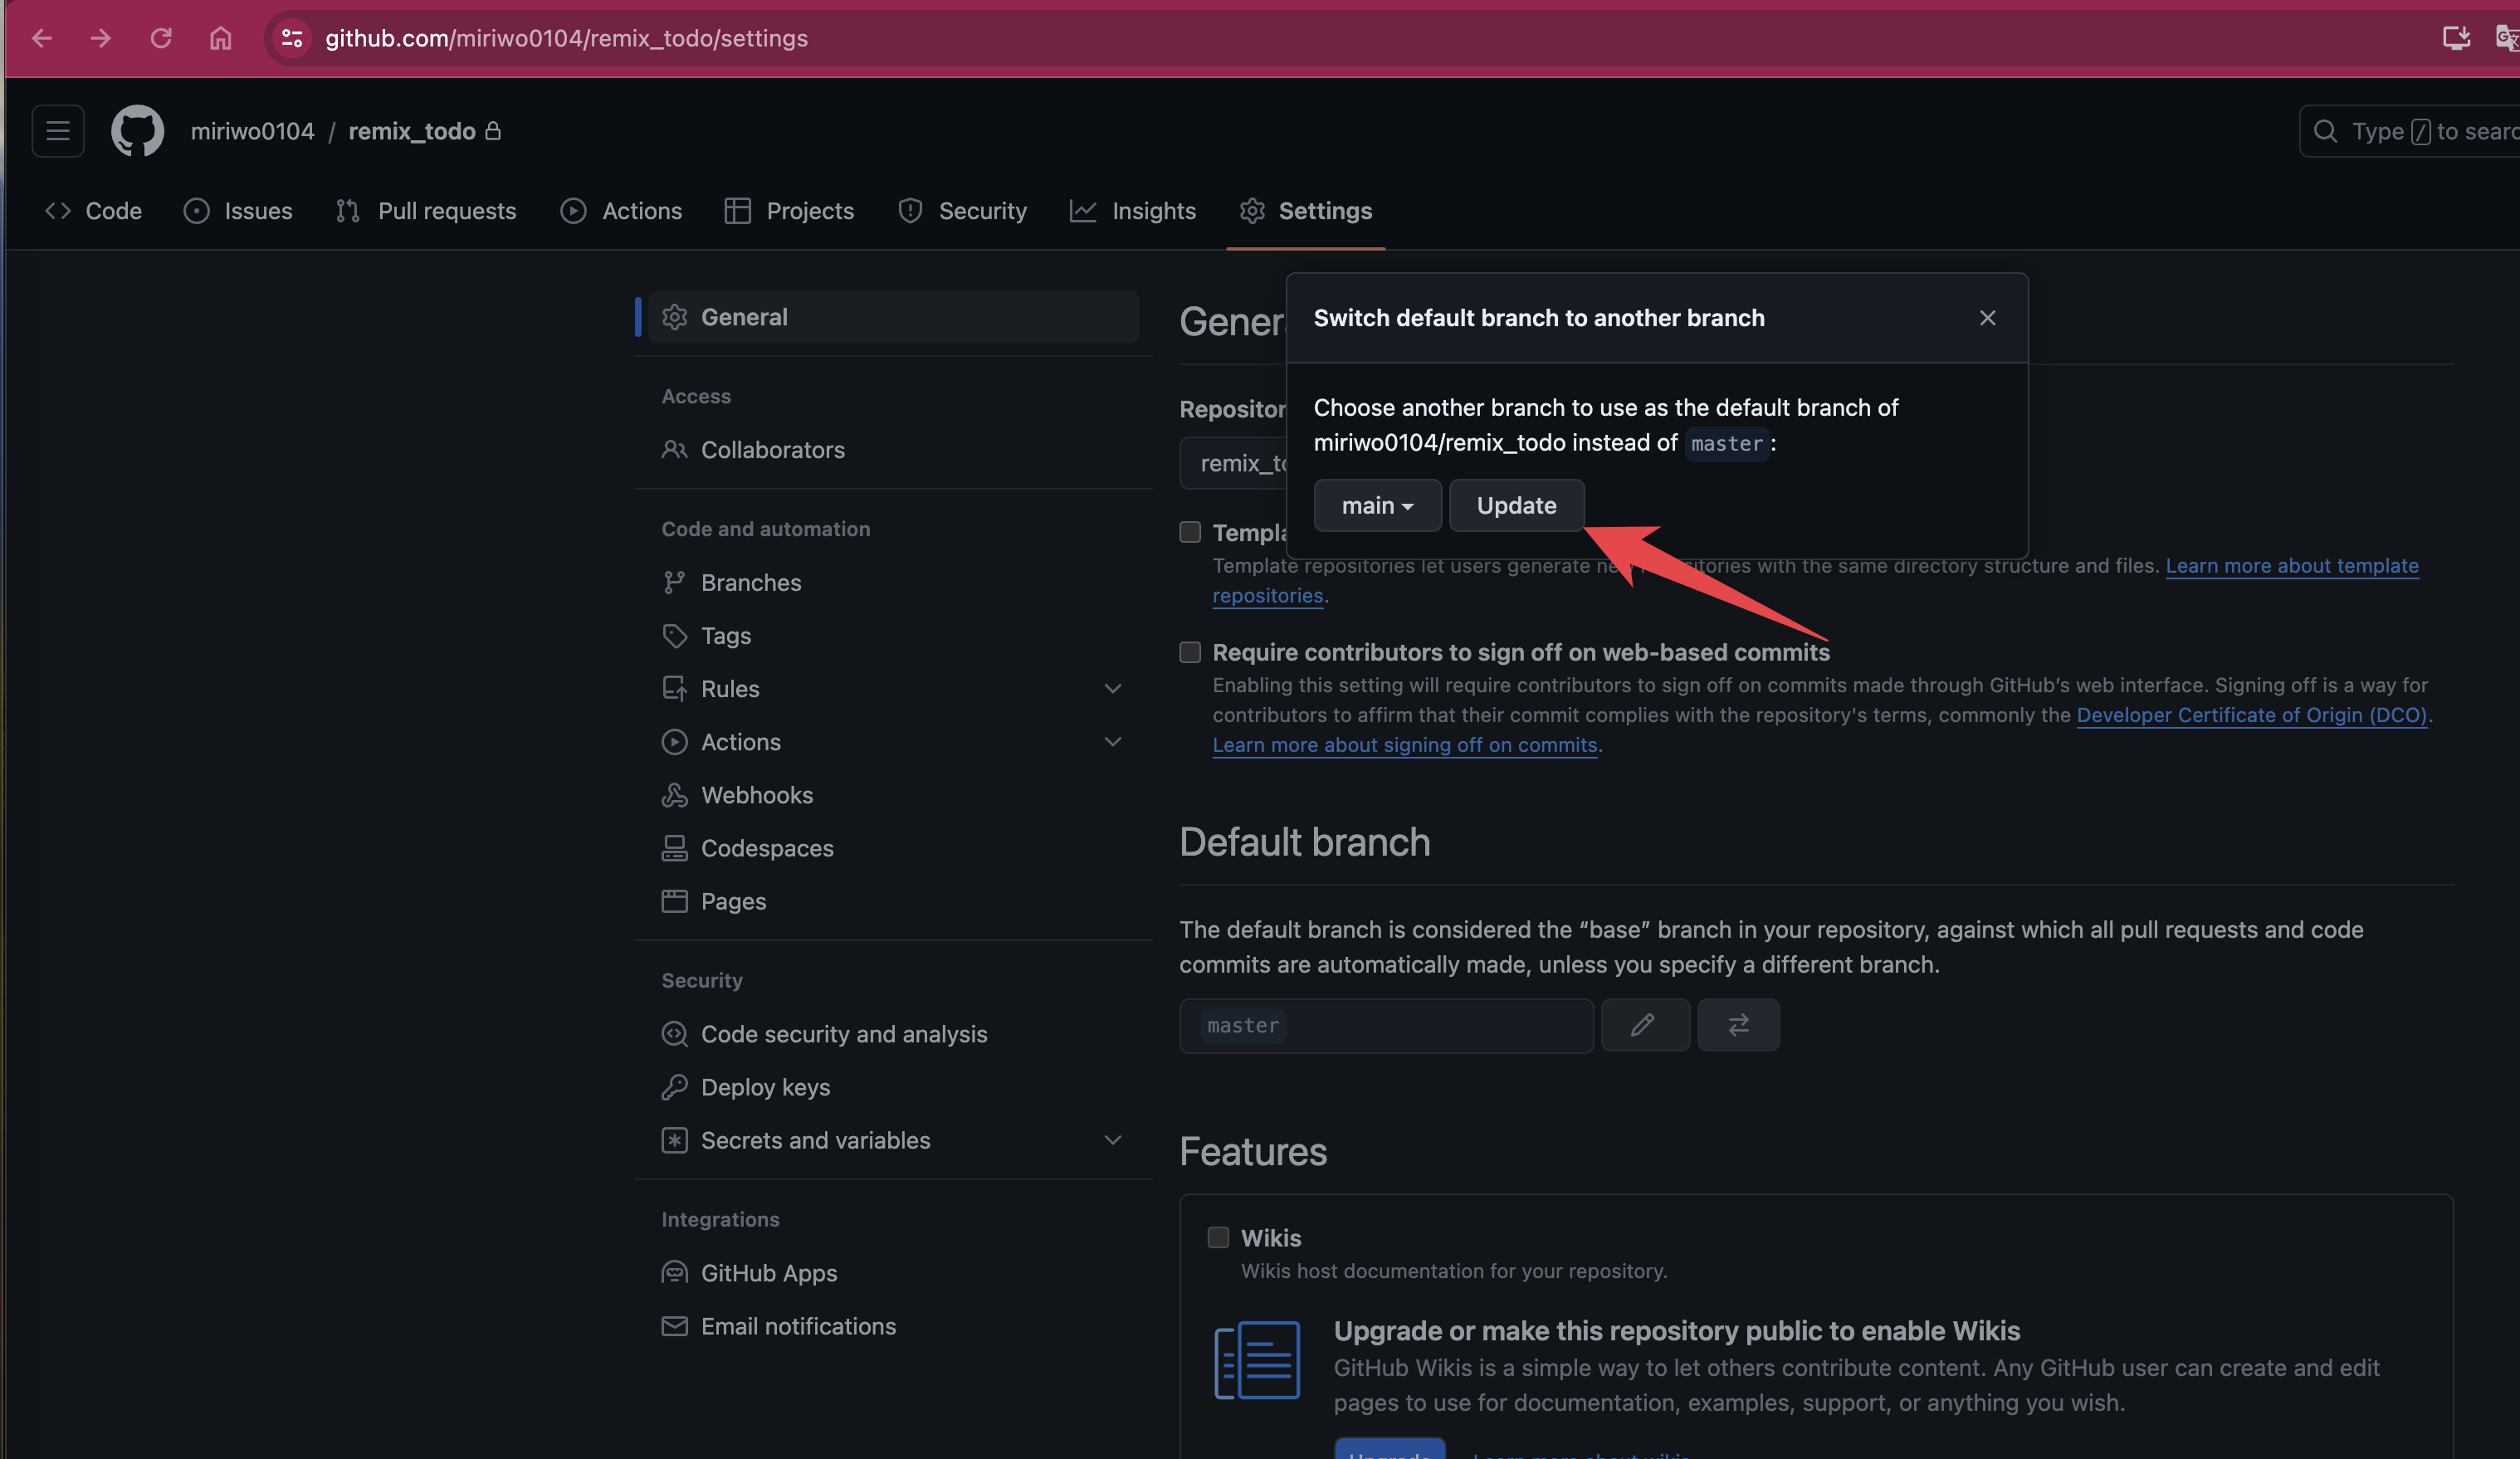Open Developer Certificate of Origin link
Image resolution: width=2520 pixels, height=1459 pixels.
(x=2251, y=715)
